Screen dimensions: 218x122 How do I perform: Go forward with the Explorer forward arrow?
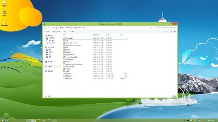click(48, 28)
